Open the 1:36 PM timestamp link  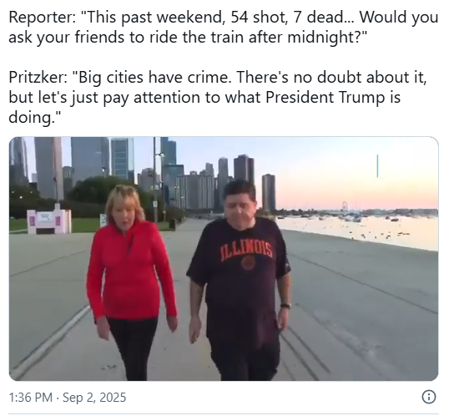coord(31,398)
